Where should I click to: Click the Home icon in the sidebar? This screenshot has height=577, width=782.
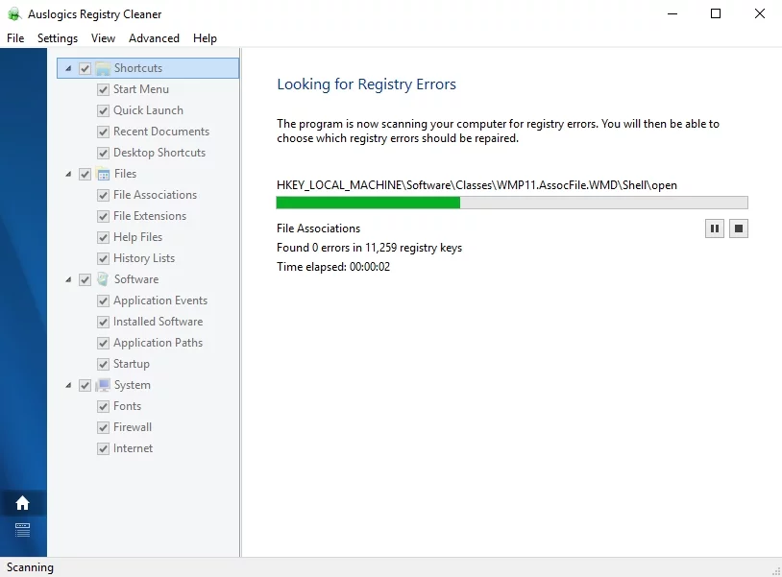pos(22,503)
